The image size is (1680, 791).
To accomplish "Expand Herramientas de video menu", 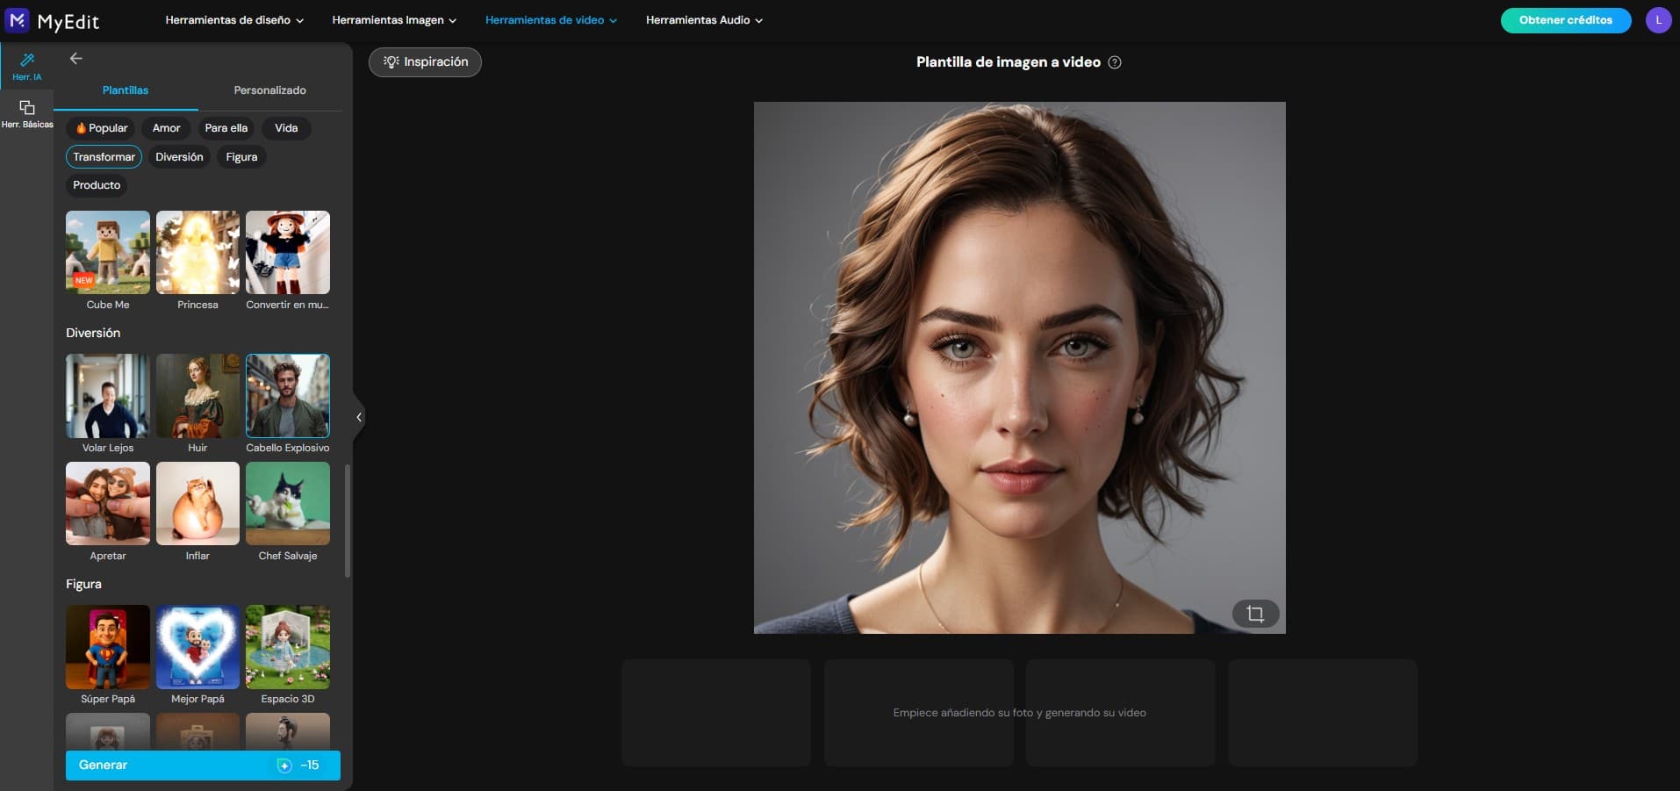I will [x=551, y=20].
